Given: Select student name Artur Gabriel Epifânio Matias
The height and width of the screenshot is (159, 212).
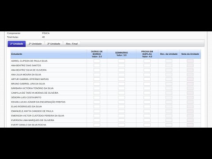Looking at the screenshot, I should click(30, 79).
